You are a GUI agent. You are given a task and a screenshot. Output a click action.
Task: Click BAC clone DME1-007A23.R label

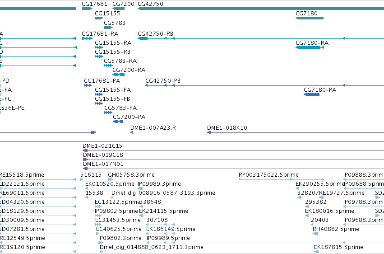[x=153, y=128]
